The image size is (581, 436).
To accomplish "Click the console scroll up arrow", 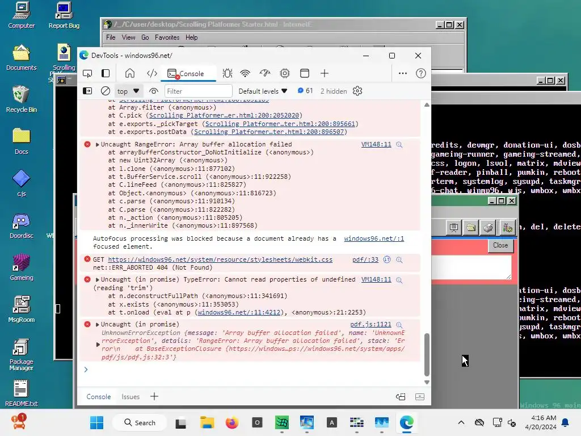I will coord(427,105).
